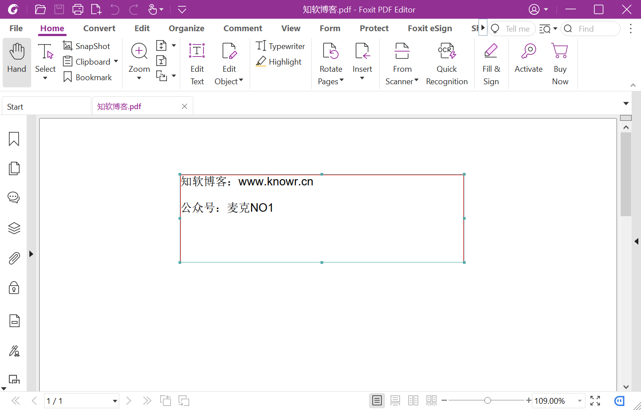Go to next page arrow
Viewport: 641px width, 410px height.
129,401
